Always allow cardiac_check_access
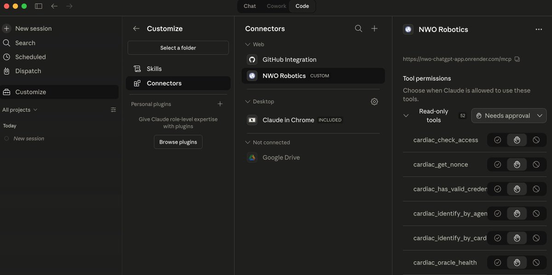Image resolution: width=552 pixels, height=275 pixels. [497, 140]
